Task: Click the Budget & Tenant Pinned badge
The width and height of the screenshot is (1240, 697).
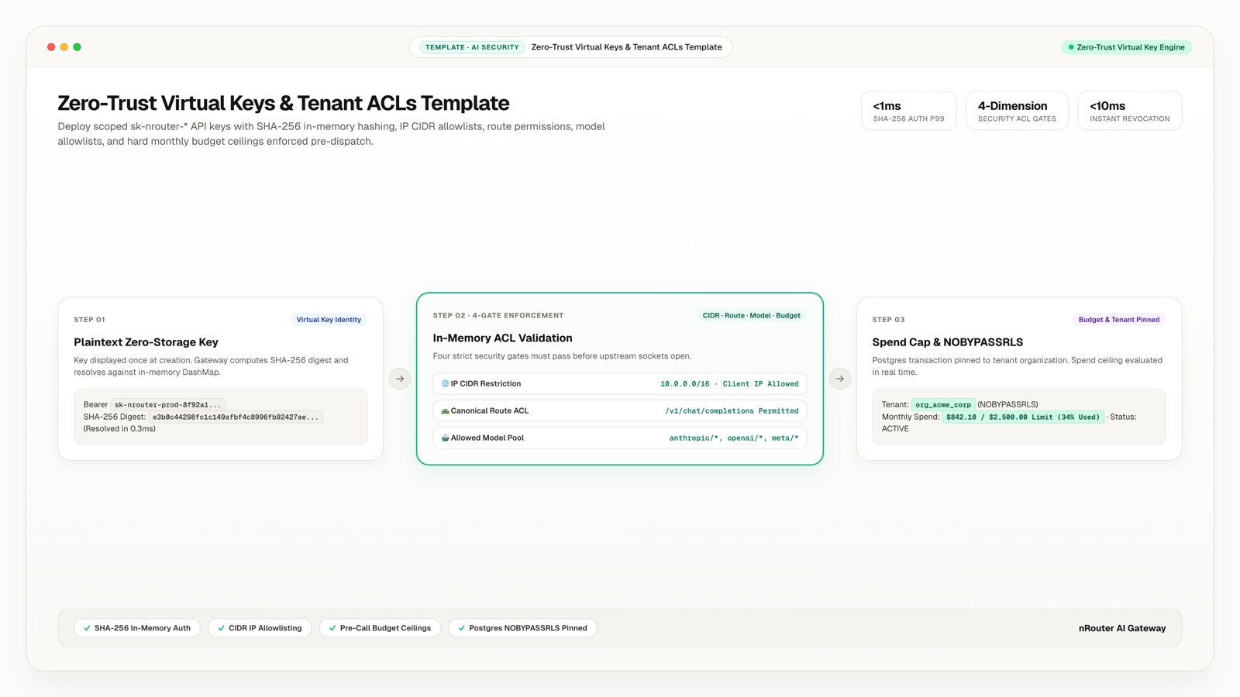Action: pyautogui.click(x=1119, y=320)
